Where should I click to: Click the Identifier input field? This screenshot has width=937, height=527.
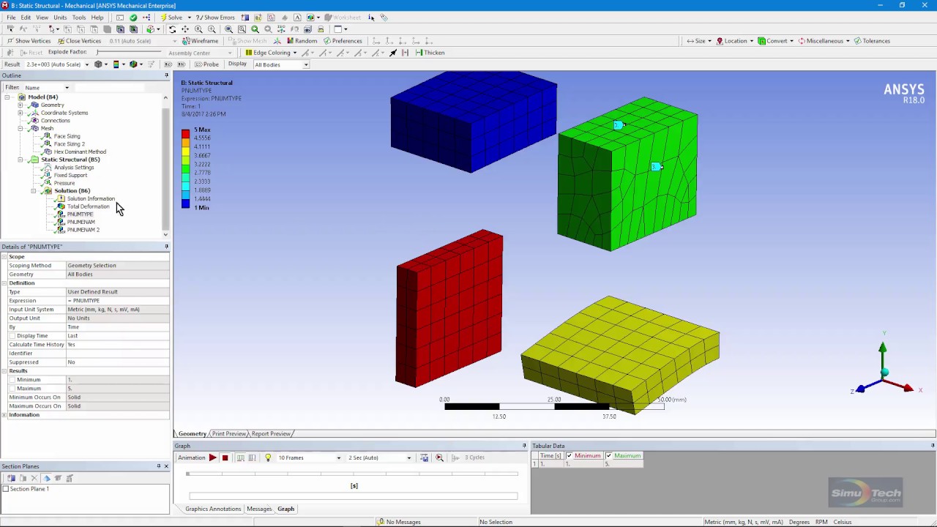point(117,354)
